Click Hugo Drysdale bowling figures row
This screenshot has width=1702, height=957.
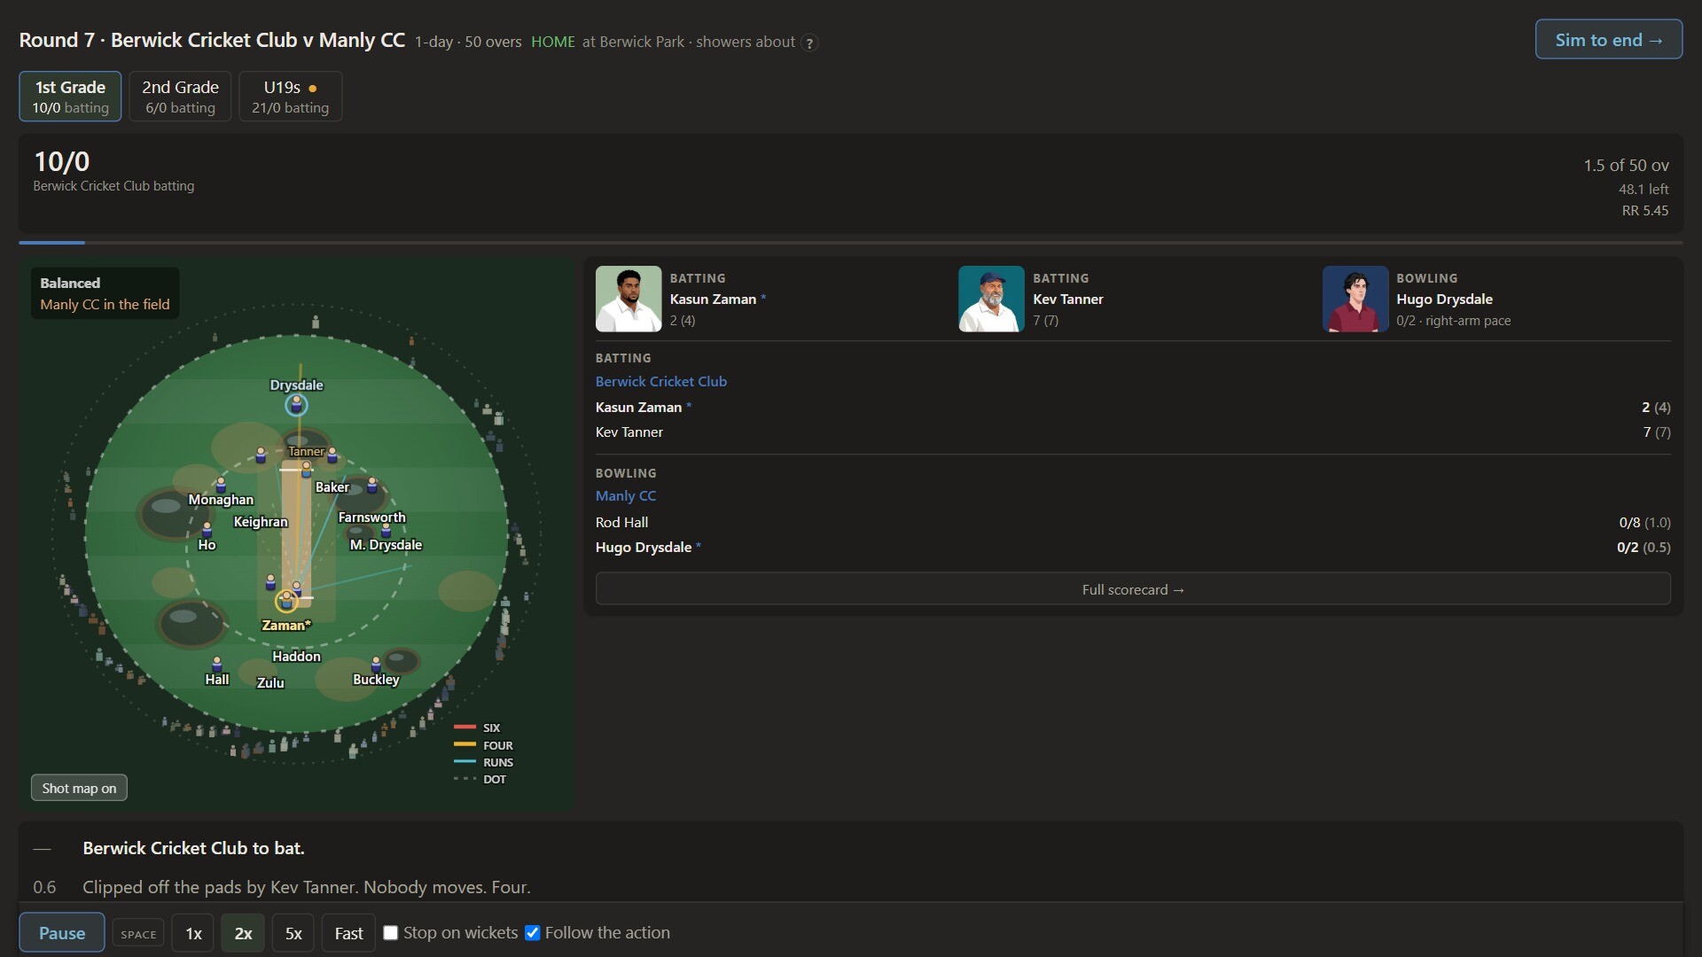pos(1133,548)
